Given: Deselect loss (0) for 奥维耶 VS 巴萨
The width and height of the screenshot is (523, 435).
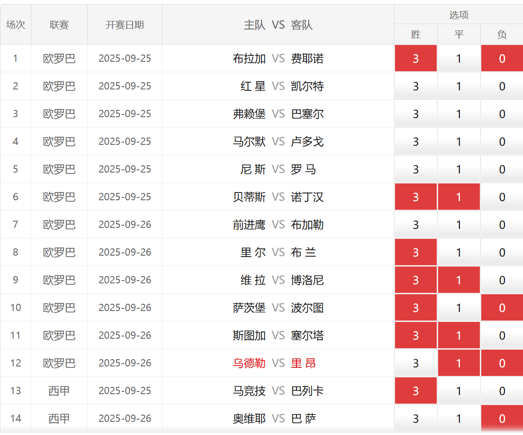Looking at the screenshot, I should click(x=502, y=419).
